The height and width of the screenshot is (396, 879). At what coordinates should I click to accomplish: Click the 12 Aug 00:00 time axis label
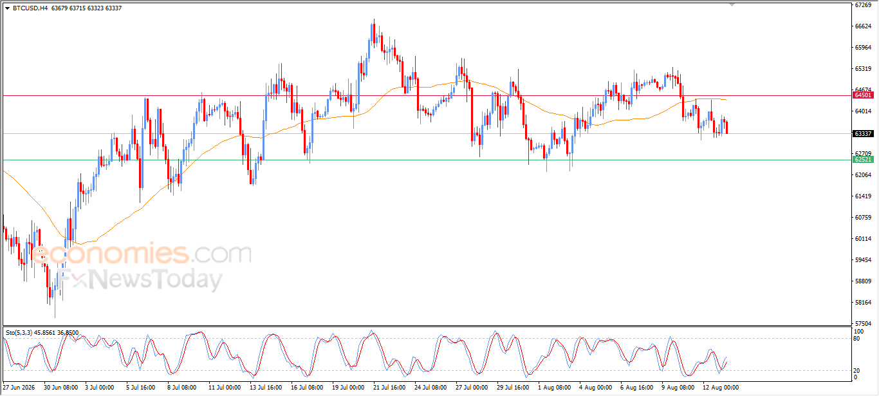click(x=722, y=388)
